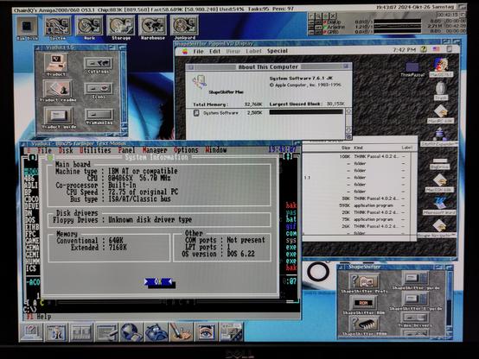Open the Utilities menu in Norton Commander
This screenshot has height=359, width=479.
pyautogui.click(x=95, y=150)
